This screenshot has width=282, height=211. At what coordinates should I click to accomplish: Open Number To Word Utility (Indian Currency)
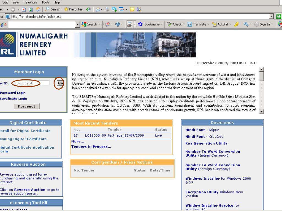[213, 153]
